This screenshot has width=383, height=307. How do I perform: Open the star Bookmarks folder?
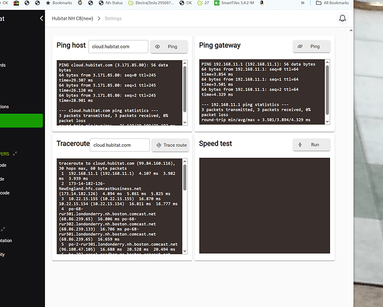tap(59, 3)
